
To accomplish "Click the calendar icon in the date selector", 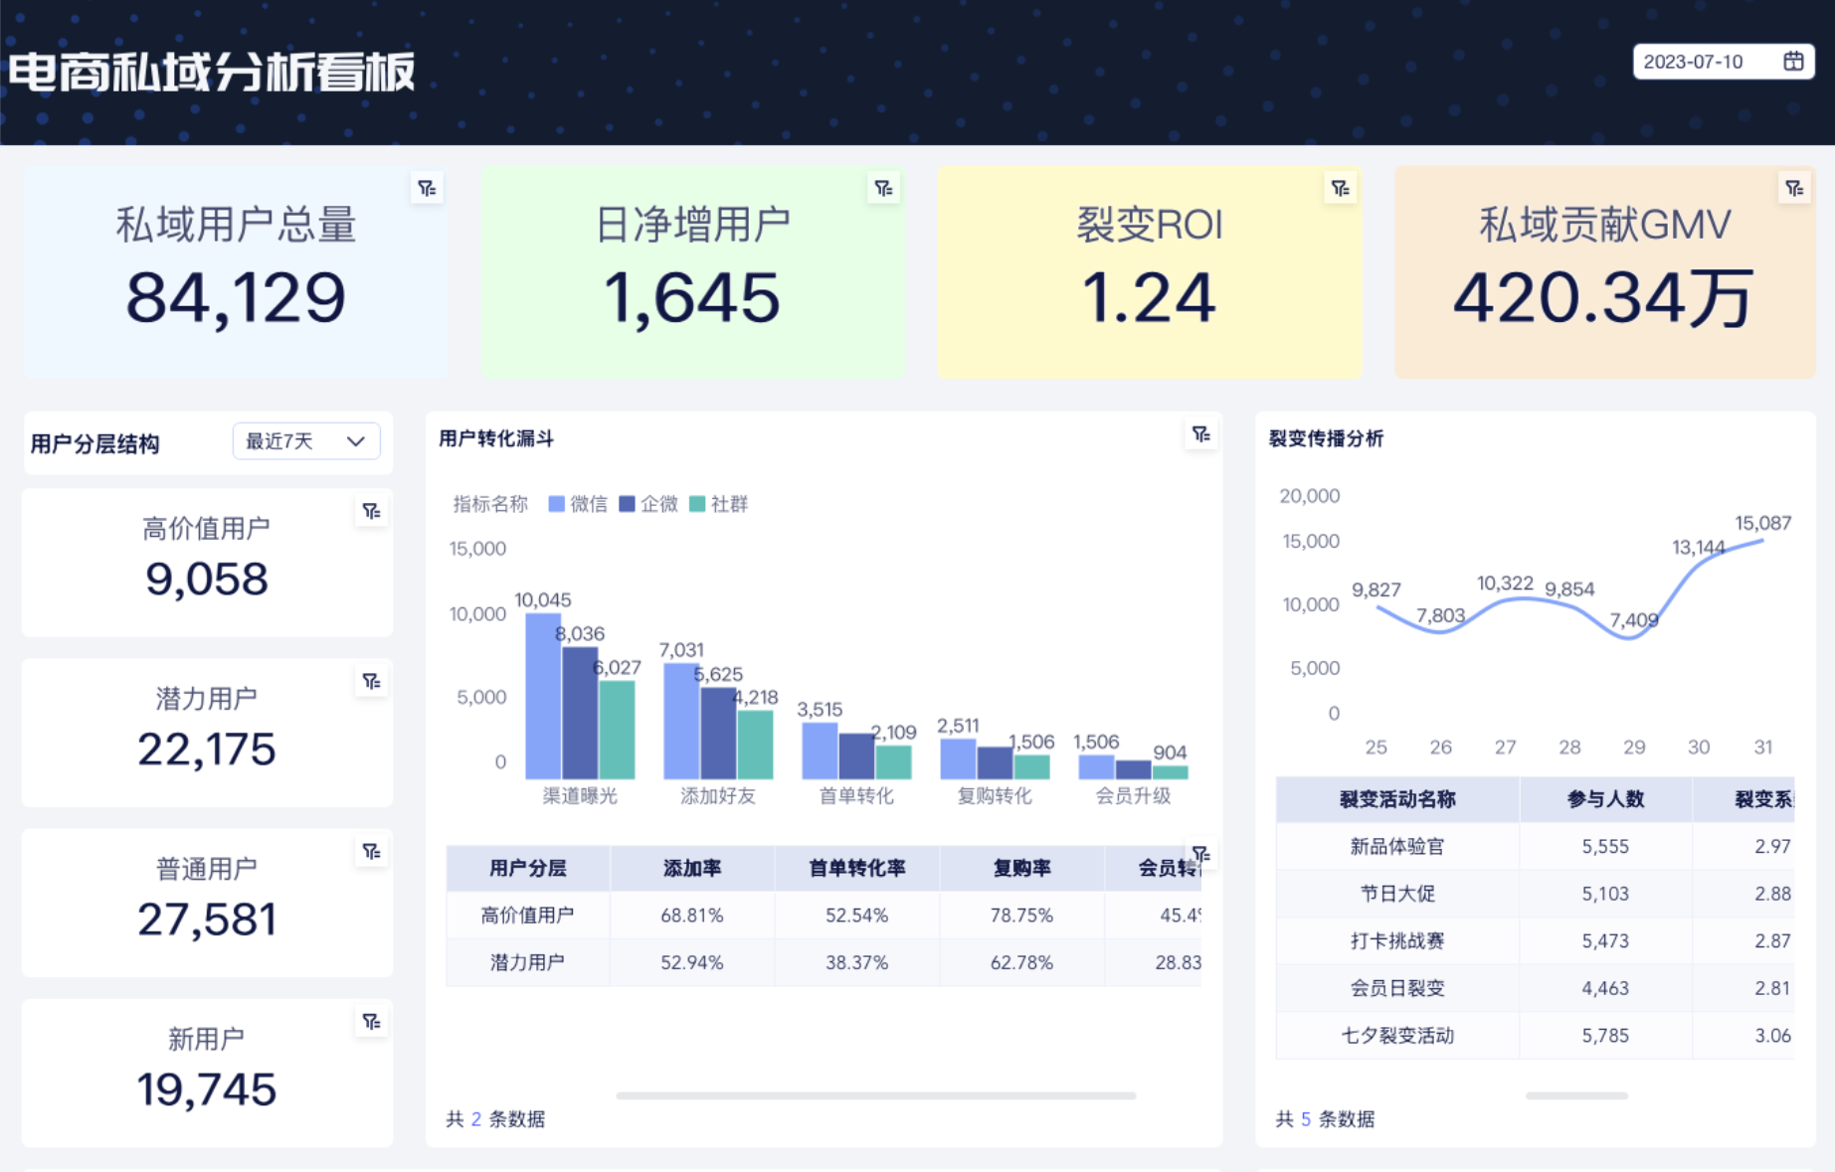I will coord(1793,61).
